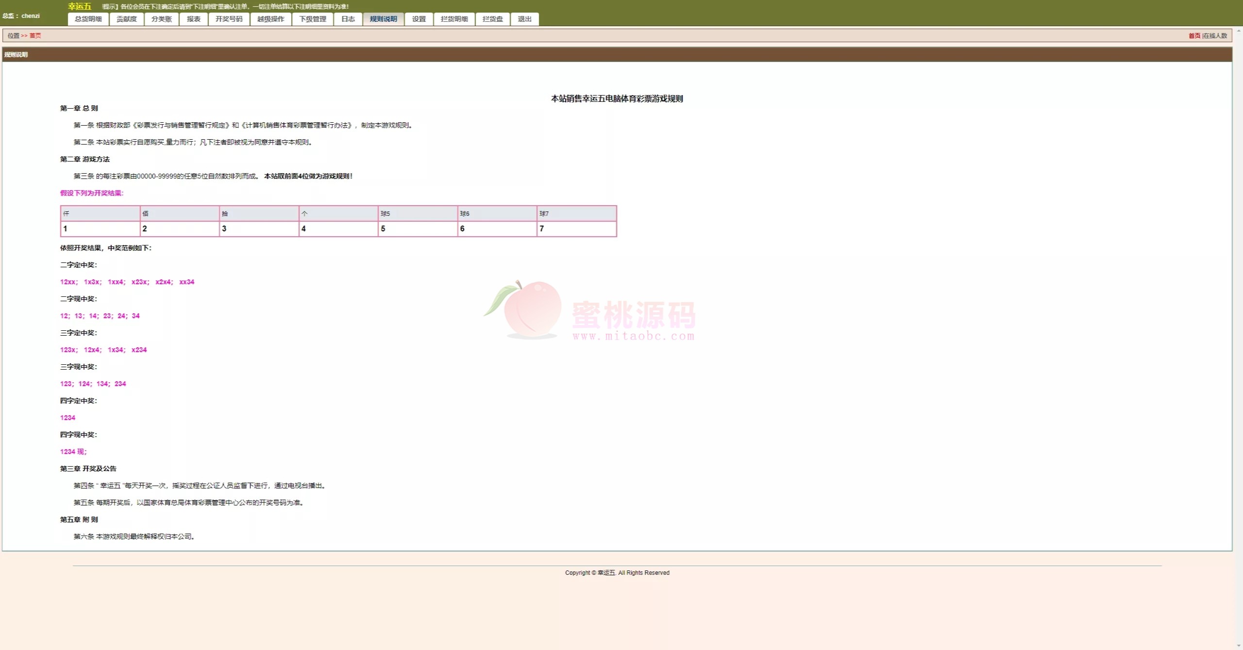
Task: Switch to the 贡献度 tab
Action: [127, 19]
